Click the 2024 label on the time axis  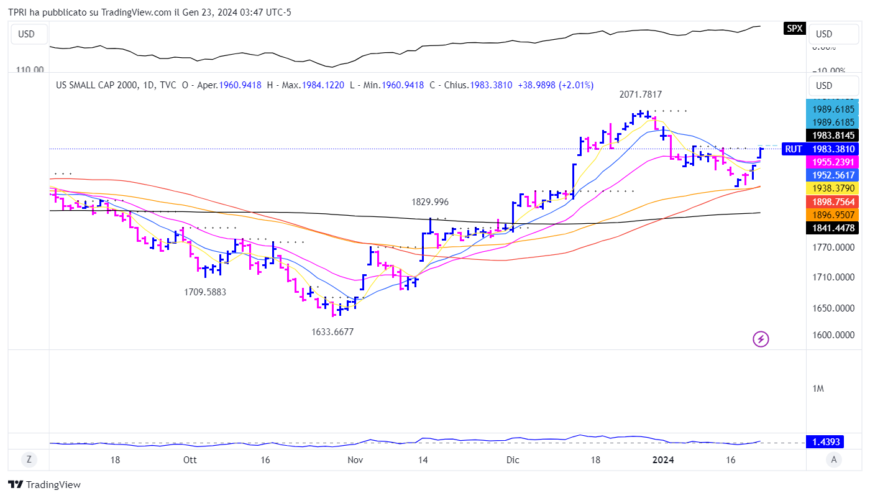point(663,460)
